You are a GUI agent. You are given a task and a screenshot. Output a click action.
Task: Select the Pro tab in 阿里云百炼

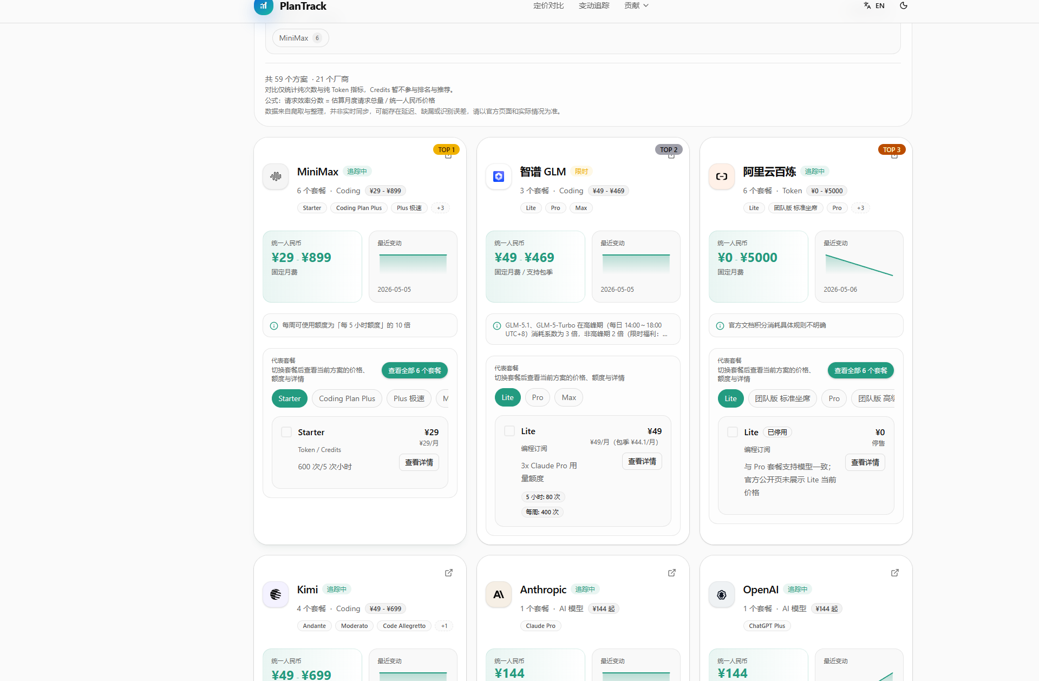coord(834,398)
